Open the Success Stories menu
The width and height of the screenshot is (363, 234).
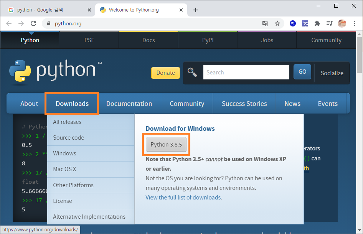pyautogui.click(x=244, y=104)
